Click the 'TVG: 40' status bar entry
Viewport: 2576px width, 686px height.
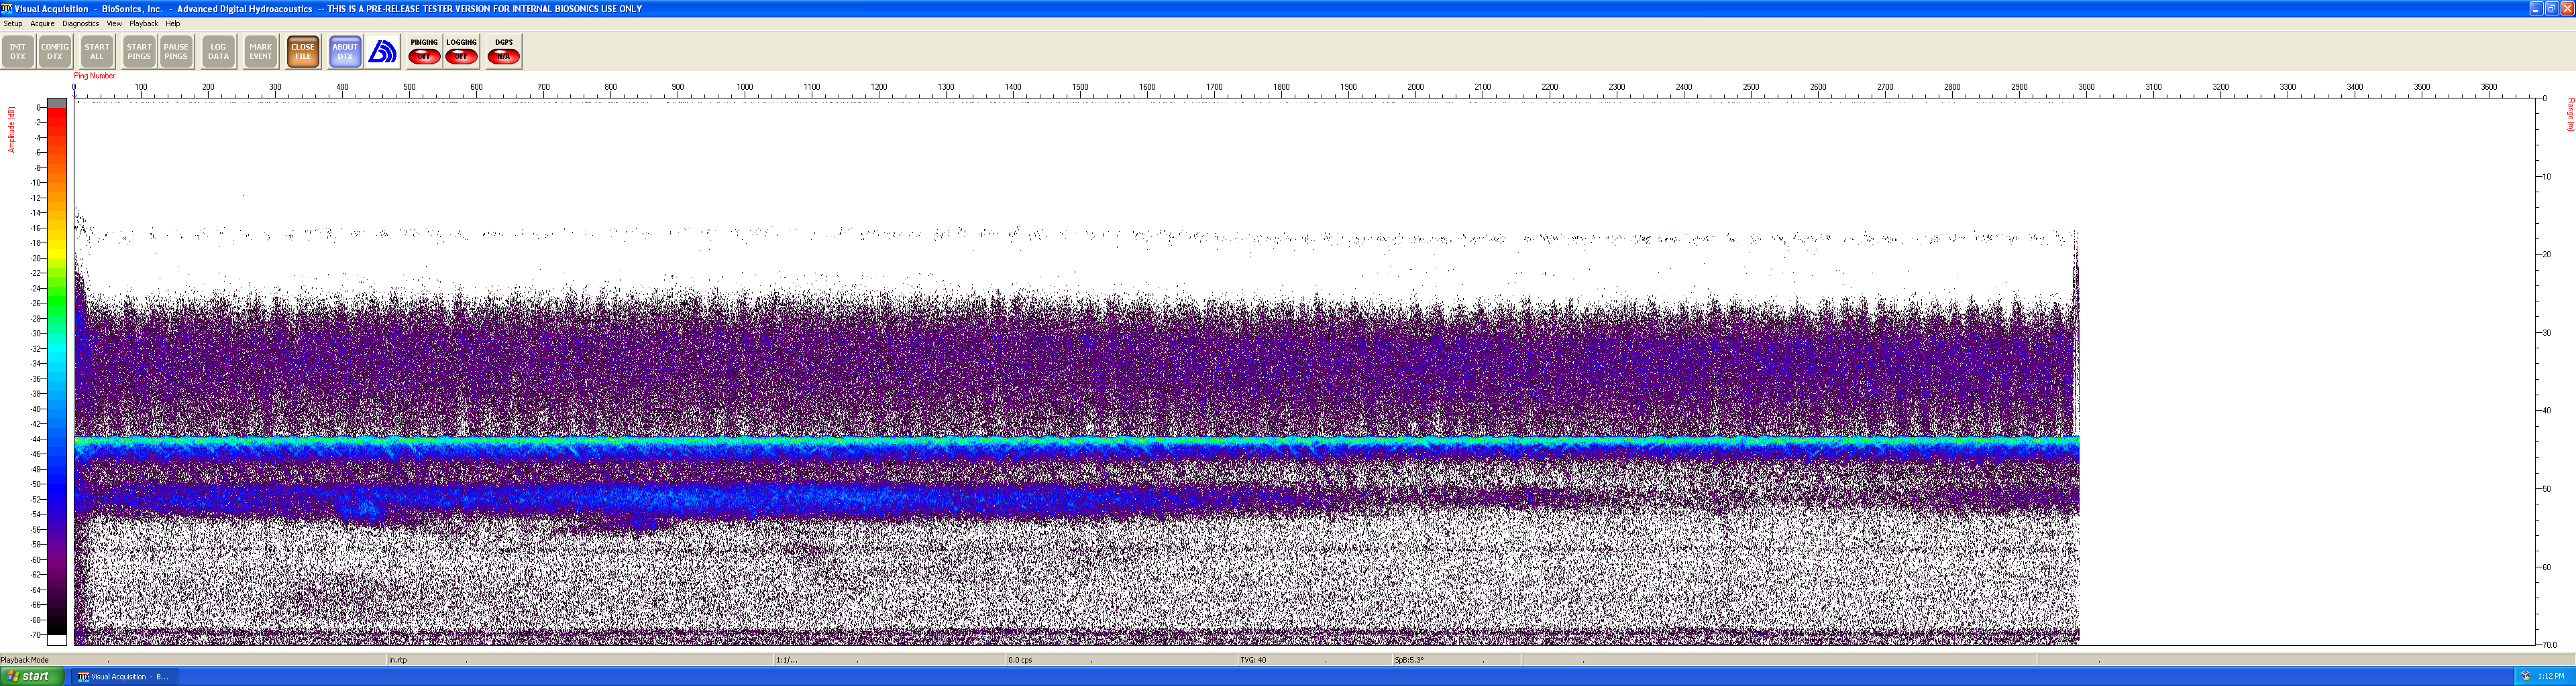pos(1253,660)
